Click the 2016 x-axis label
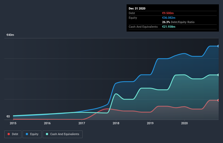 pos(47,123)
